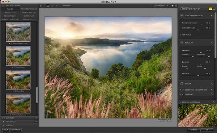Screen dimensions: 217x133
Task: Toggle the Selective Adjustments checkbox
Action: point(183,90)
